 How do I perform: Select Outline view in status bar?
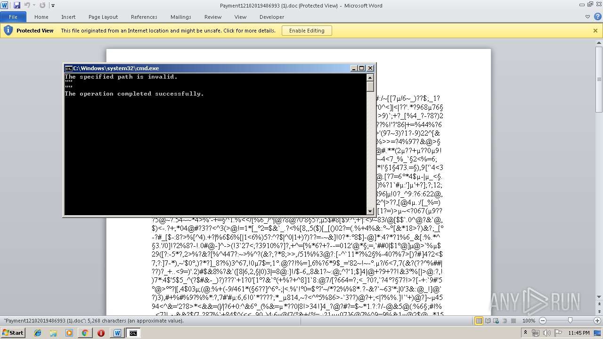(505, 321)
